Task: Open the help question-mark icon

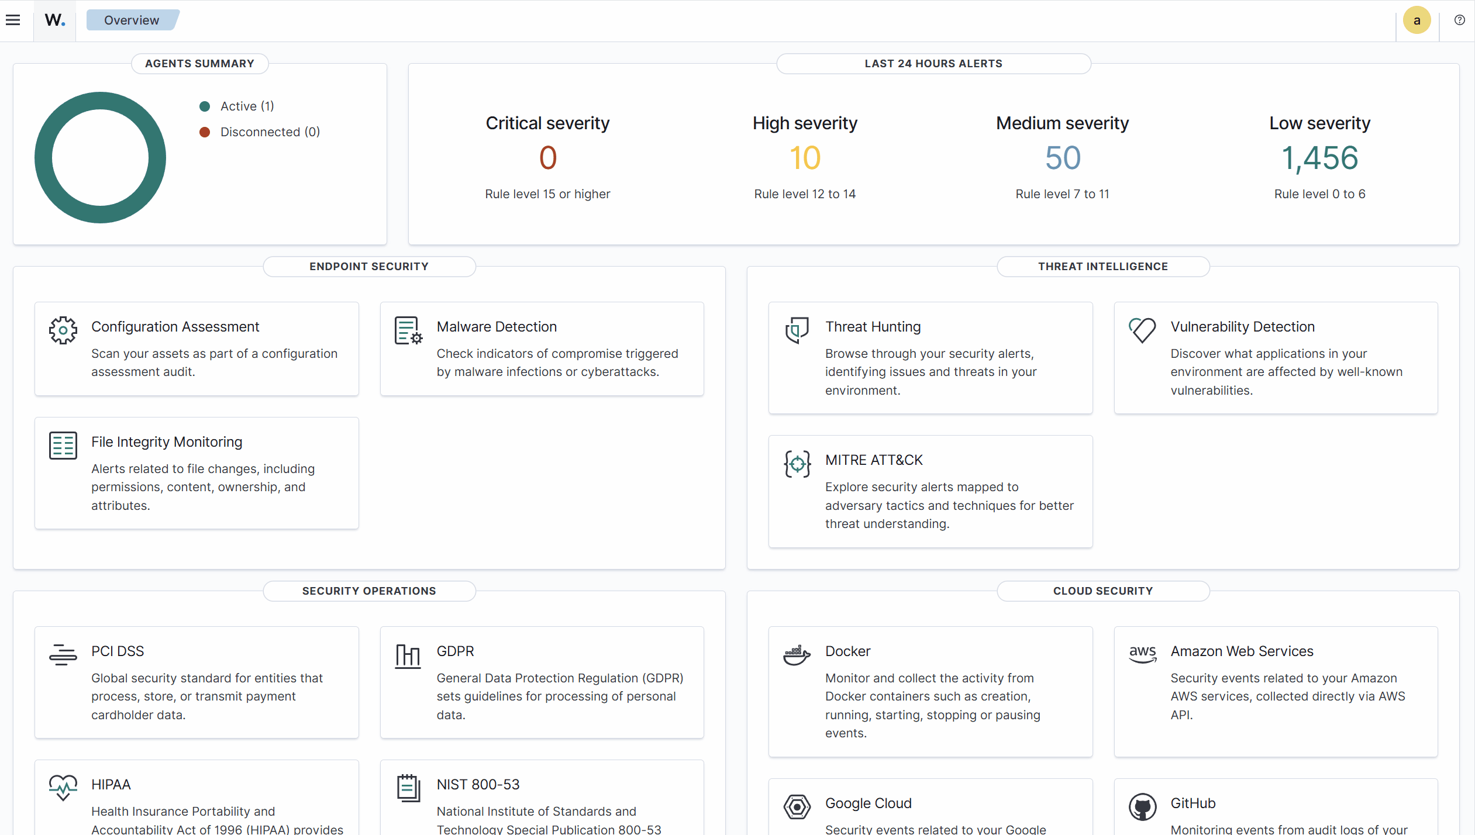Action: point(1460,20)
